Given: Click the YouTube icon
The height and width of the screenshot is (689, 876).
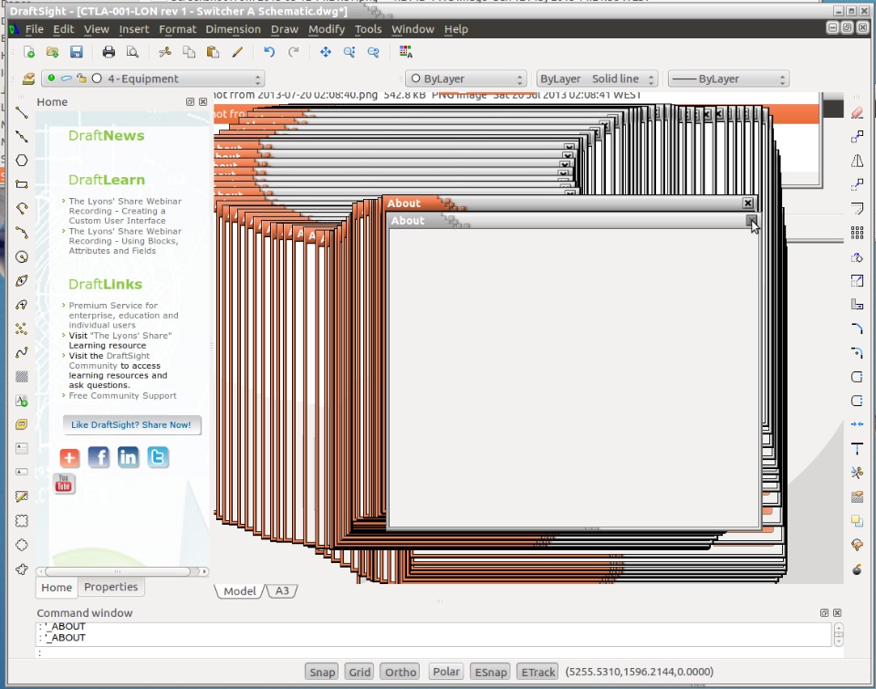Looking at the screenshot, I should pyautogui.click(x=64, y=484).
